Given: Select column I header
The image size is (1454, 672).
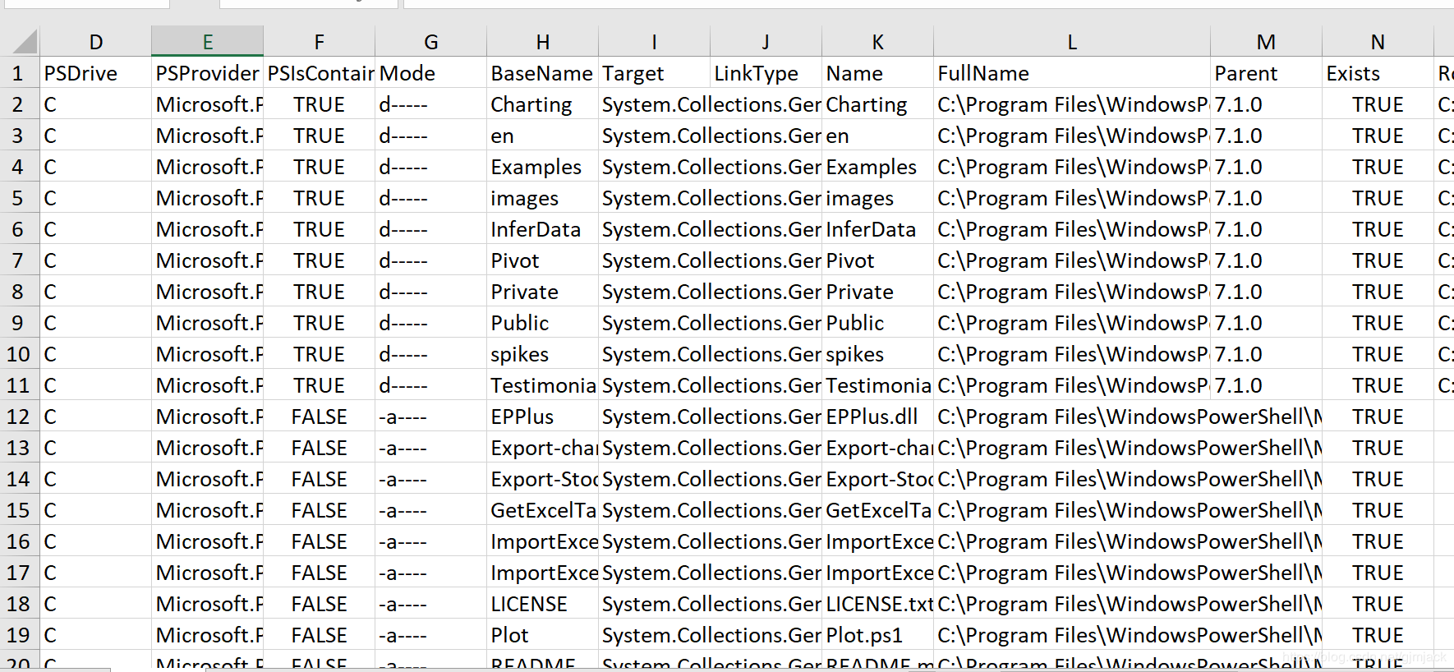Looking at the screenshot, I should (655, 42).
